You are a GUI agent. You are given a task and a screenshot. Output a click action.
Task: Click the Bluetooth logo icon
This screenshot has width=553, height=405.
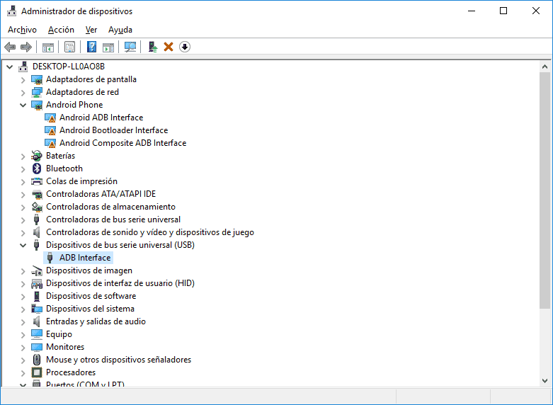pos(37,169)
